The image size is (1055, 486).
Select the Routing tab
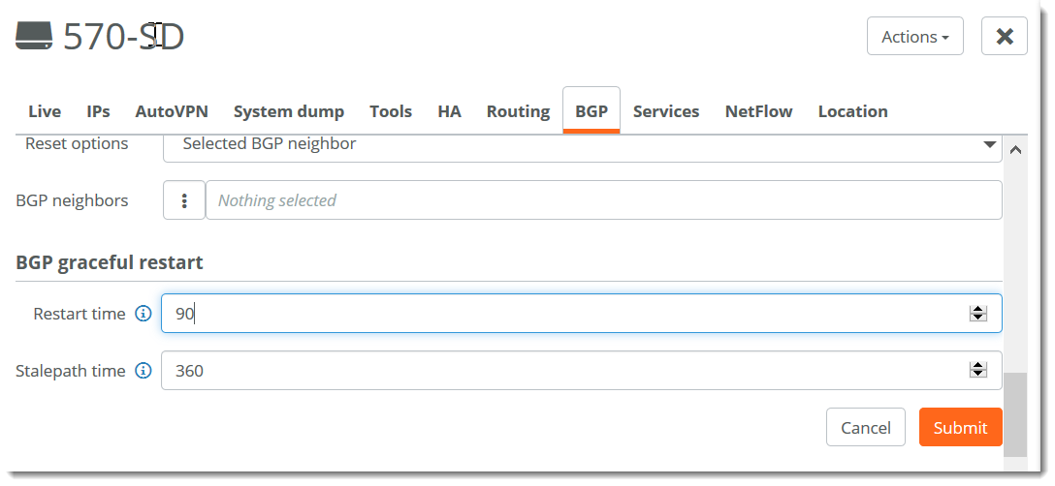[518, 111]
